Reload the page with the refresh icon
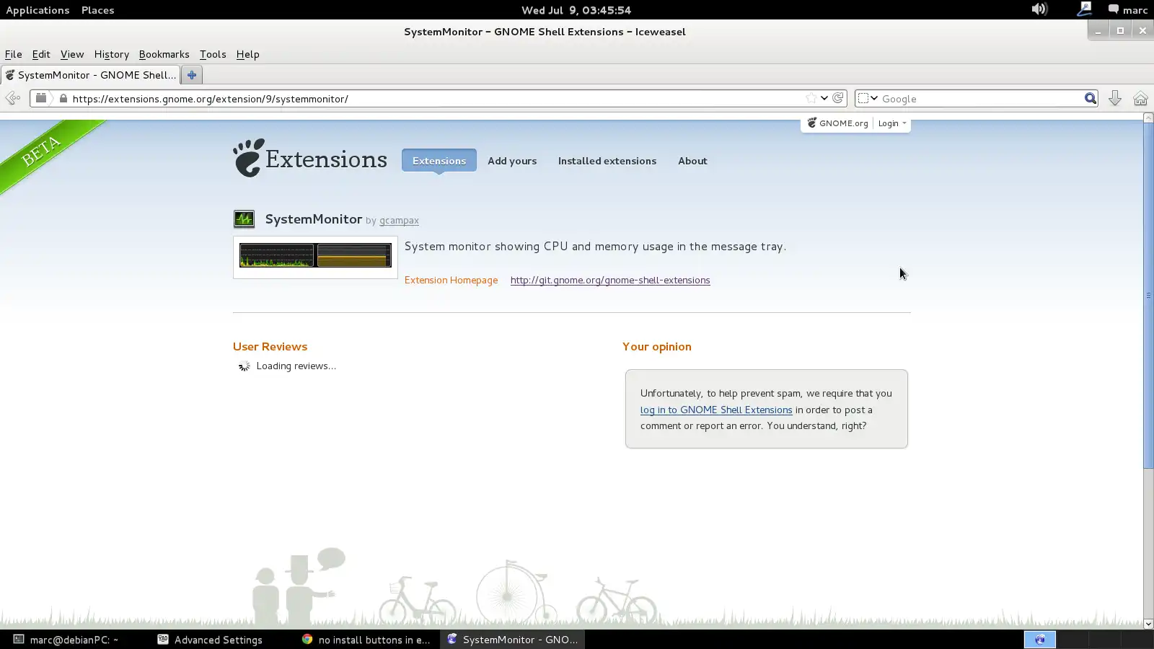 point(837,98)
